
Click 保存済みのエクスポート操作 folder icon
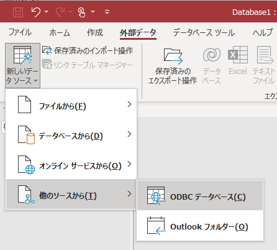pos(173,55)
